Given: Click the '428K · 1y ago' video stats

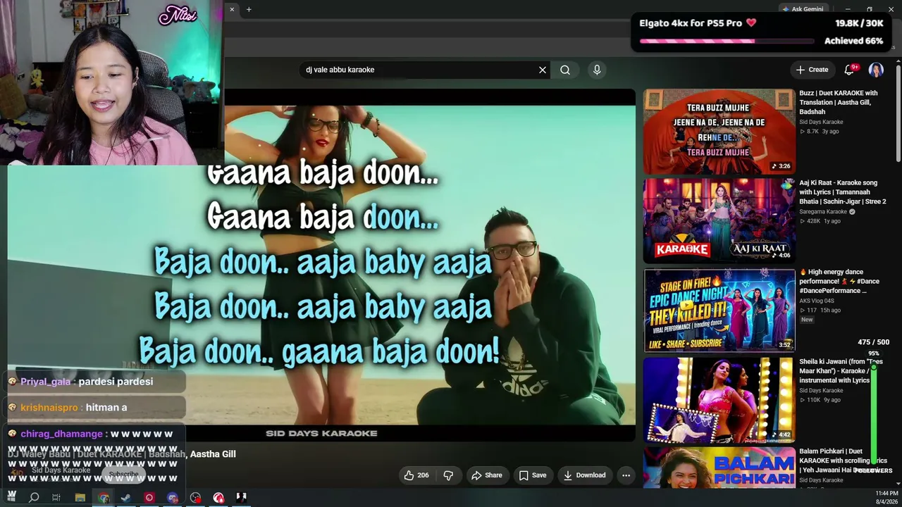Looking at the screenshot, I should [x=820, y=221].
